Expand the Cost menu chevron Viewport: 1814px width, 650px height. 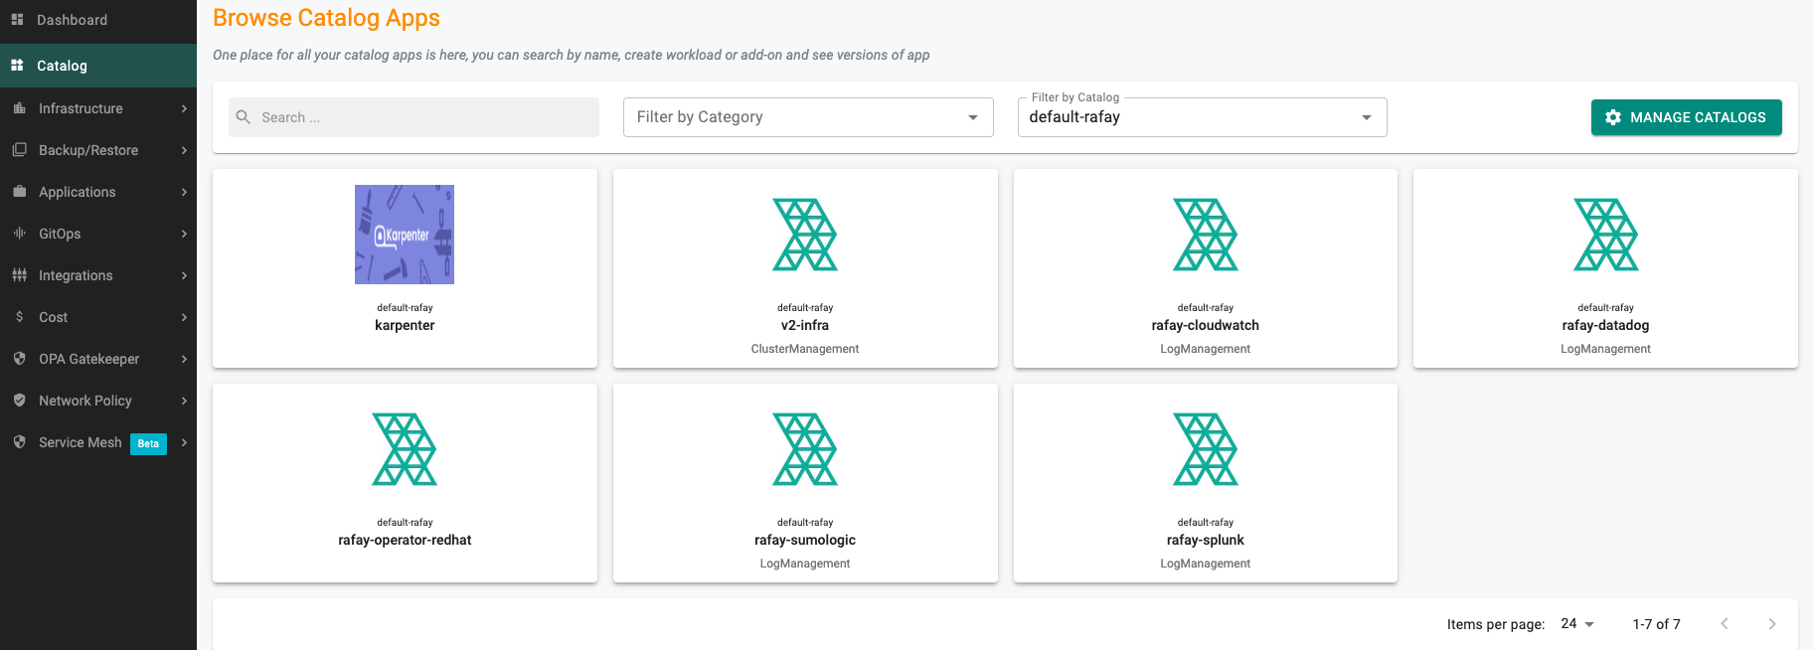coord(184,317)
